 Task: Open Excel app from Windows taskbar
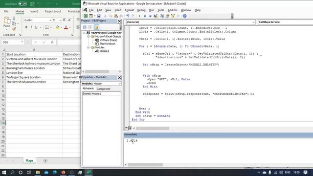click(89, 172)
